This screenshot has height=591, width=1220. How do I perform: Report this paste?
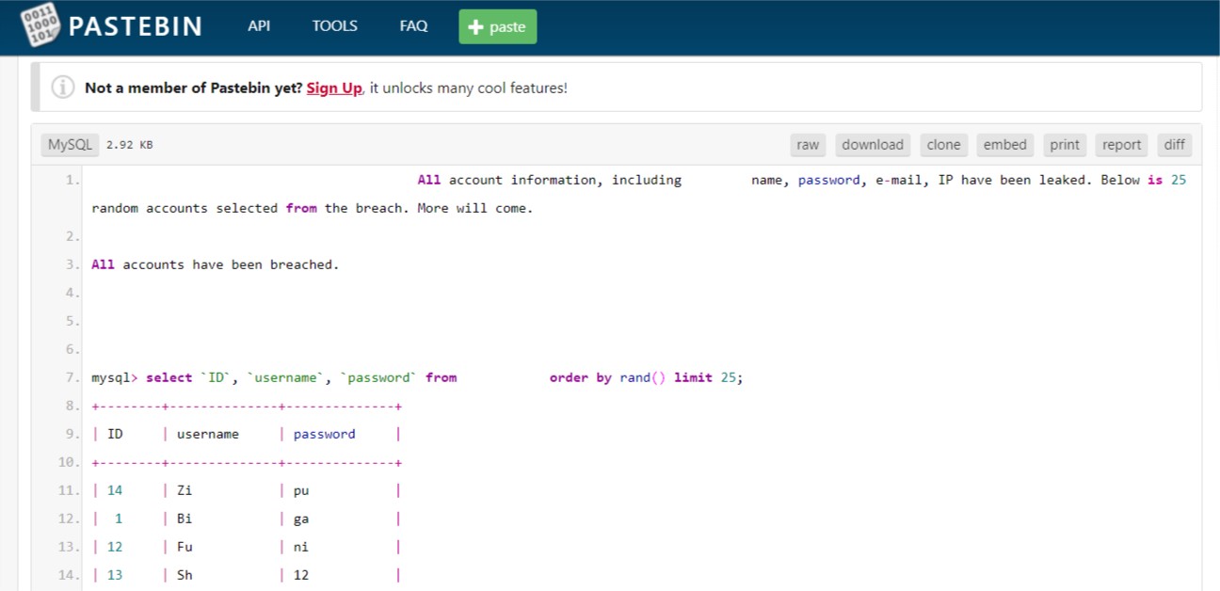point(1121,145)
